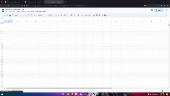Expand merge cells options arrow
This screenshot has width=170, height=96.
coord(76,15)
